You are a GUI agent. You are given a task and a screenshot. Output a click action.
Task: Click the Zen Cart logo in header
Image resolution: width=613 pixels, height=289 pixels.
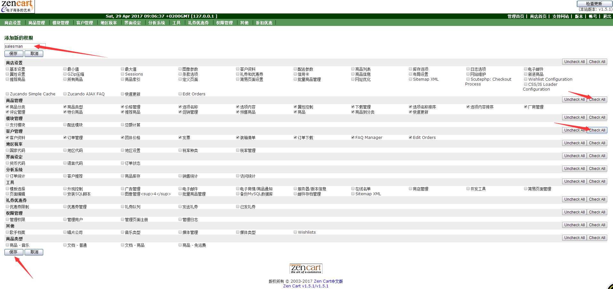point(17,6)
